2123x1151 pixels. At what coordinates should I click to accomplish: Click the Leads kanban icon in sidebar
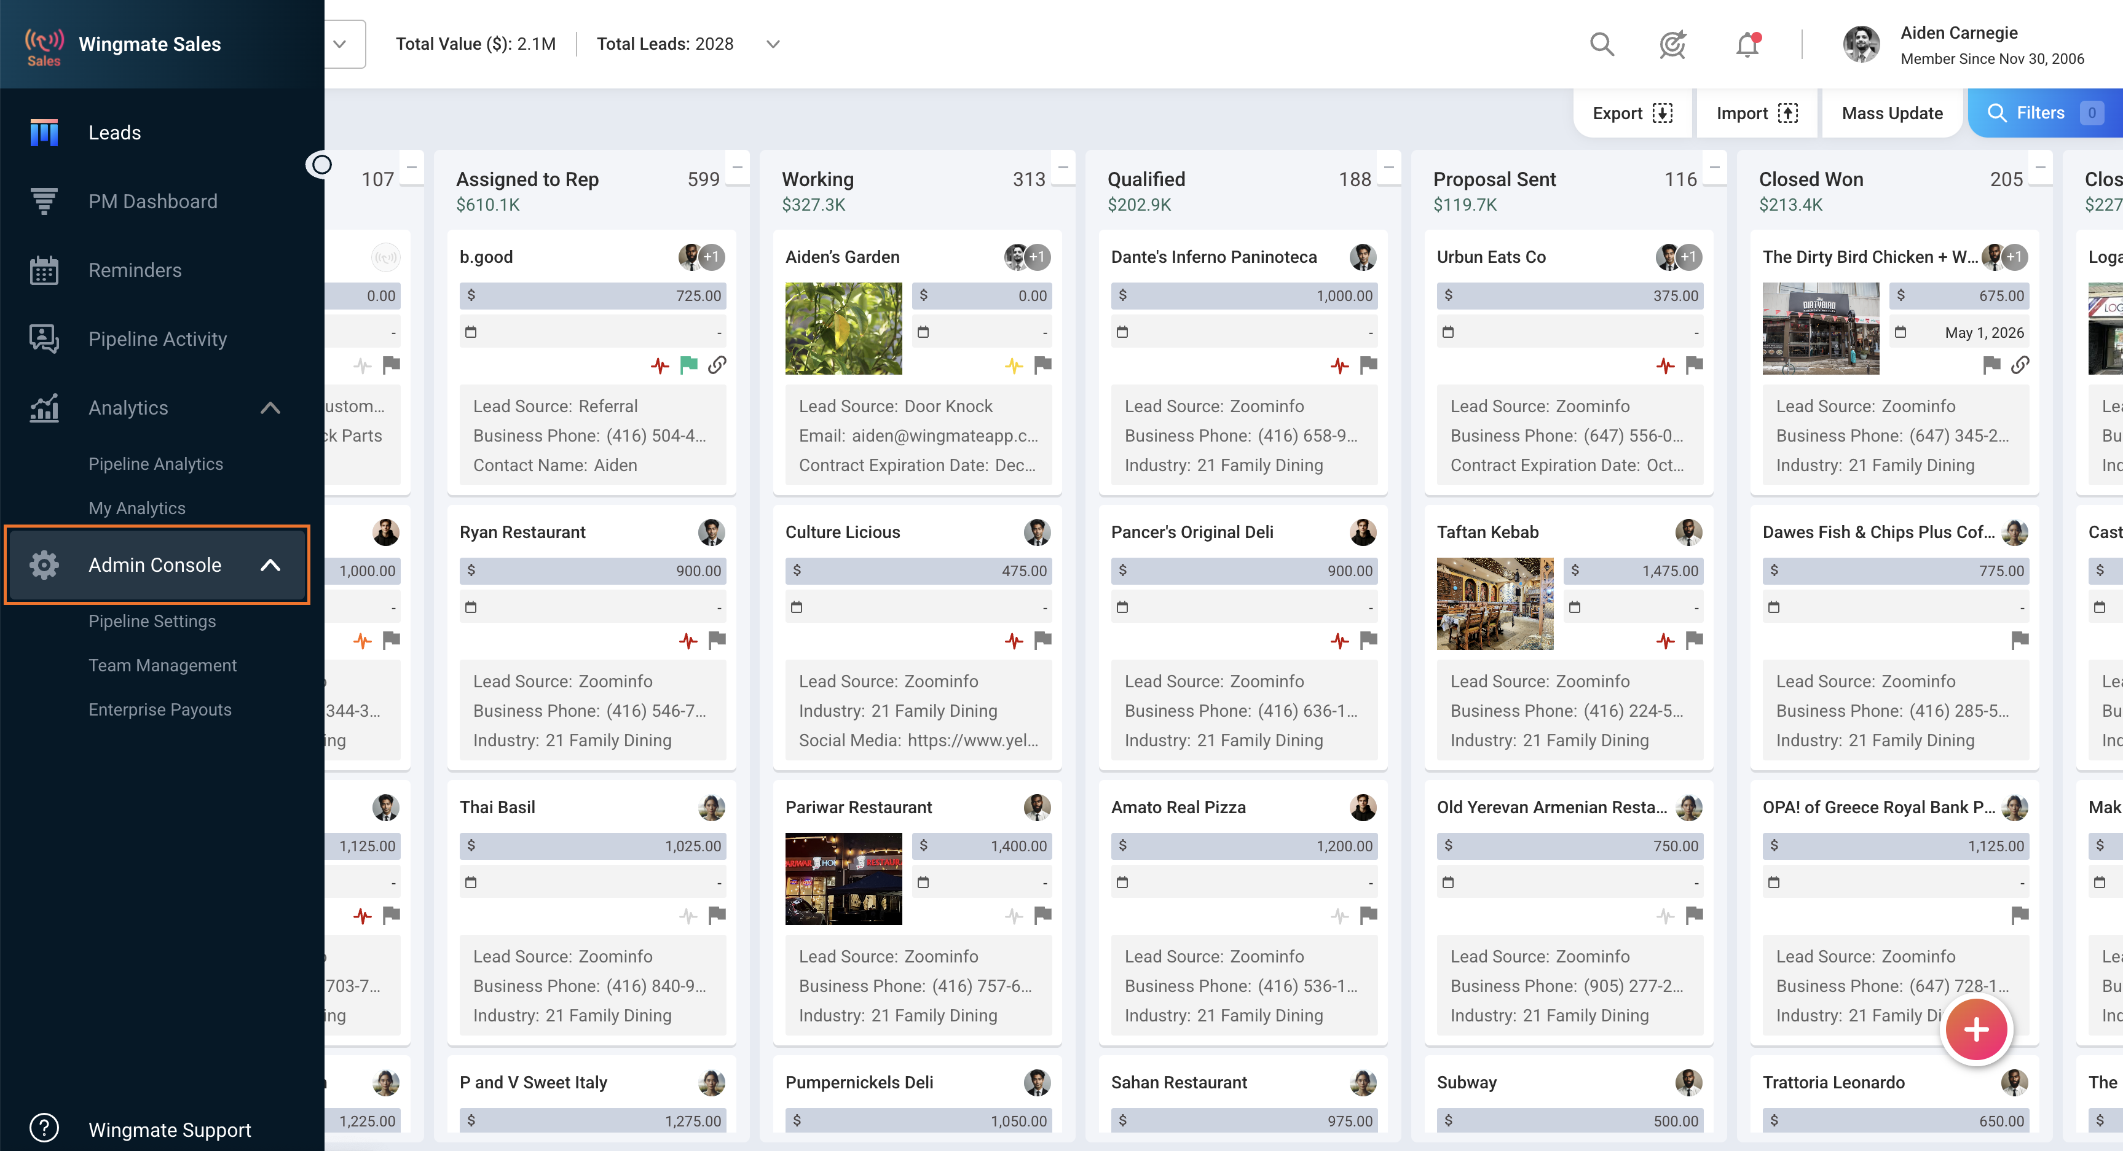coord(44,133)
